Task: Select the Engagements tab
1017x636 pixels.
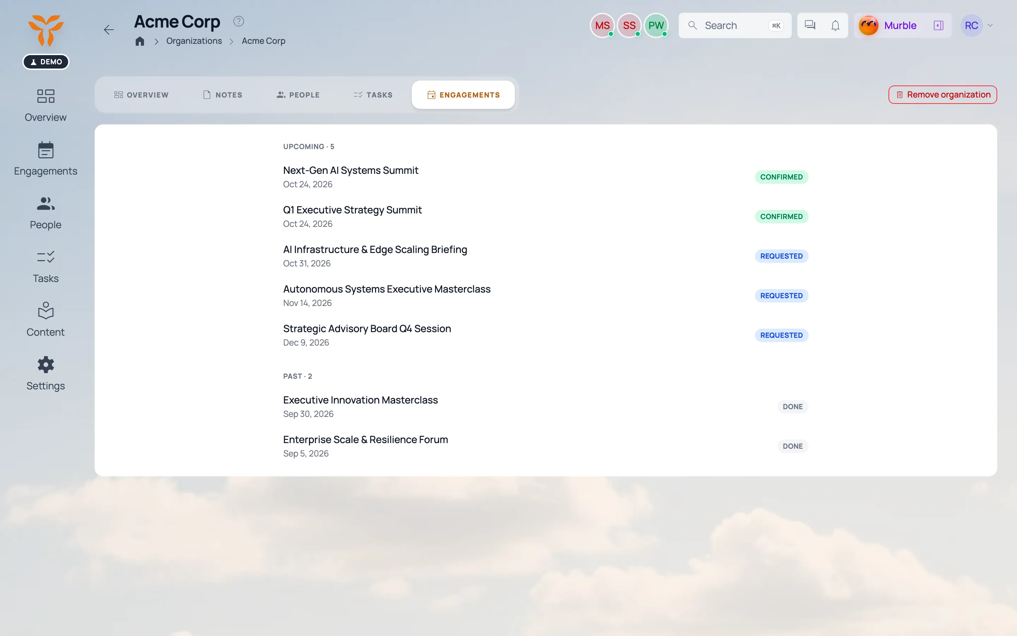Action: click(463, 95)
